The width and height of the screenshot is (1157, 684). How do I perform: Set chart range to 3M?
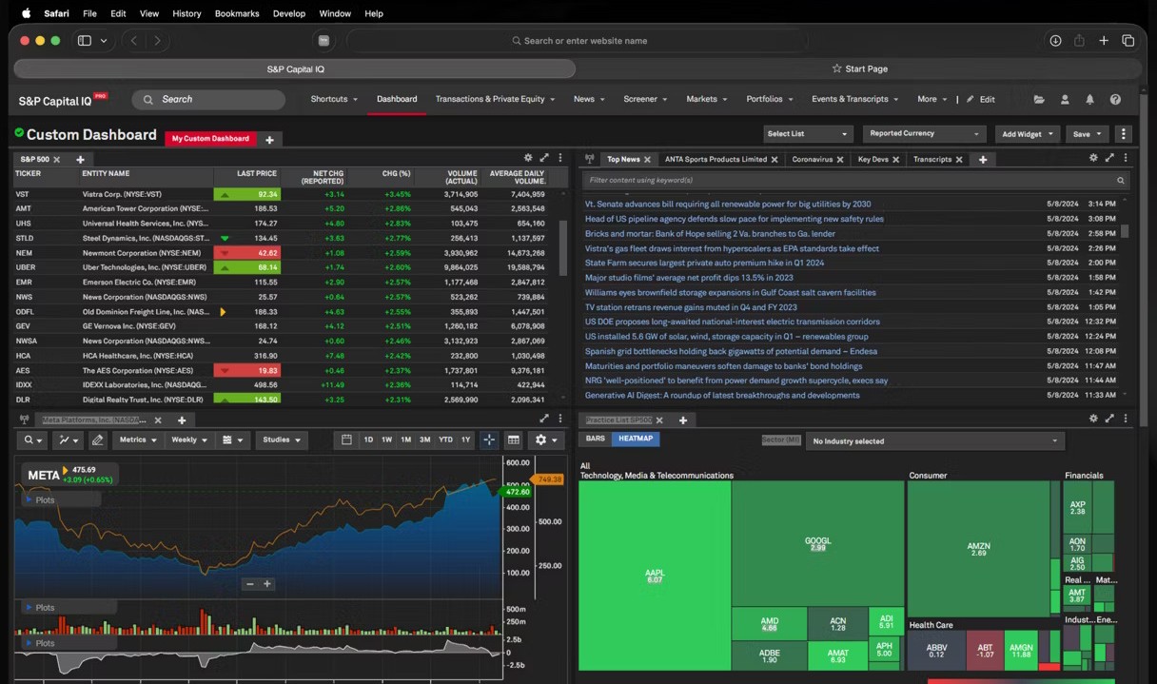425,440
